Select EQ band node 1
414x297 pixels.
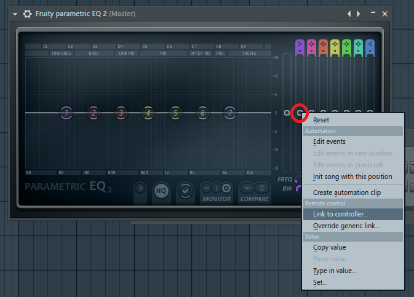66,113
